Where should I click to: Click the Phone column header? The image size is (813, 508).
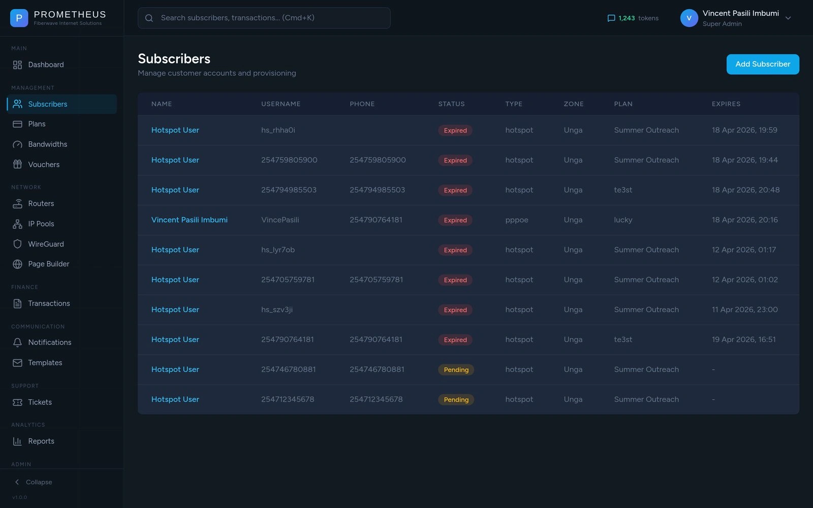click(362, 104)
